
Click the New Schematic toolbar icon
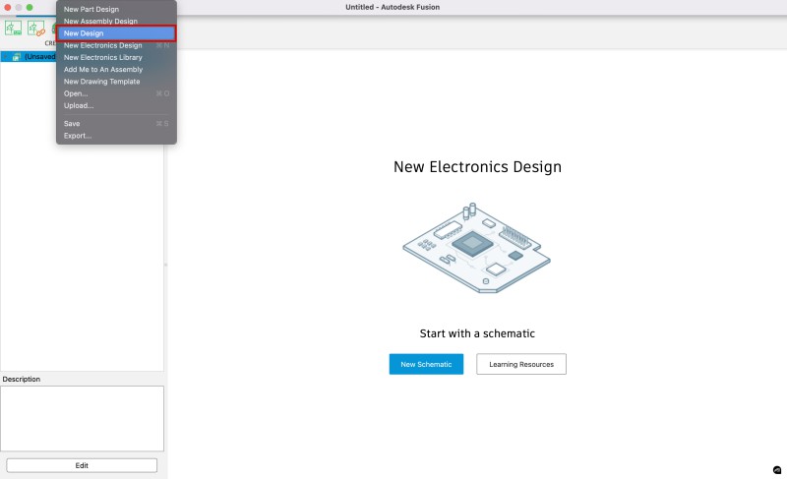13,29
